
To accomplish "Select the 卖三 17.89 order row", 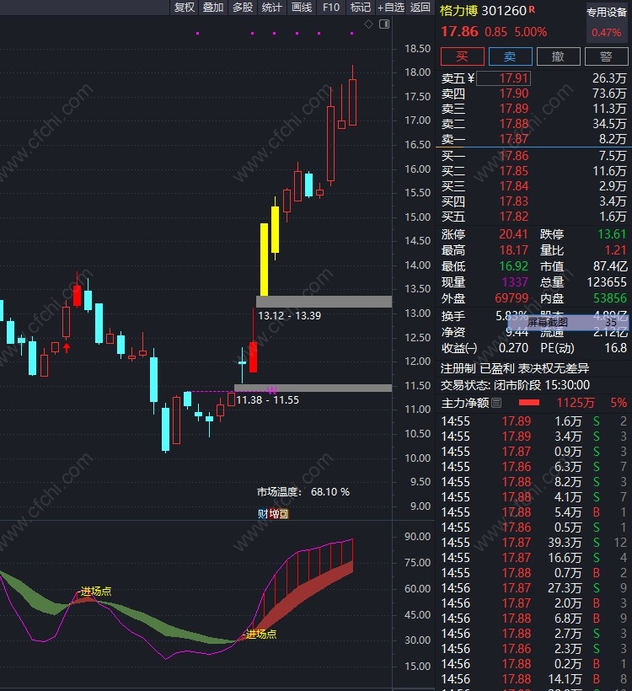I will [x=533, y=109].
